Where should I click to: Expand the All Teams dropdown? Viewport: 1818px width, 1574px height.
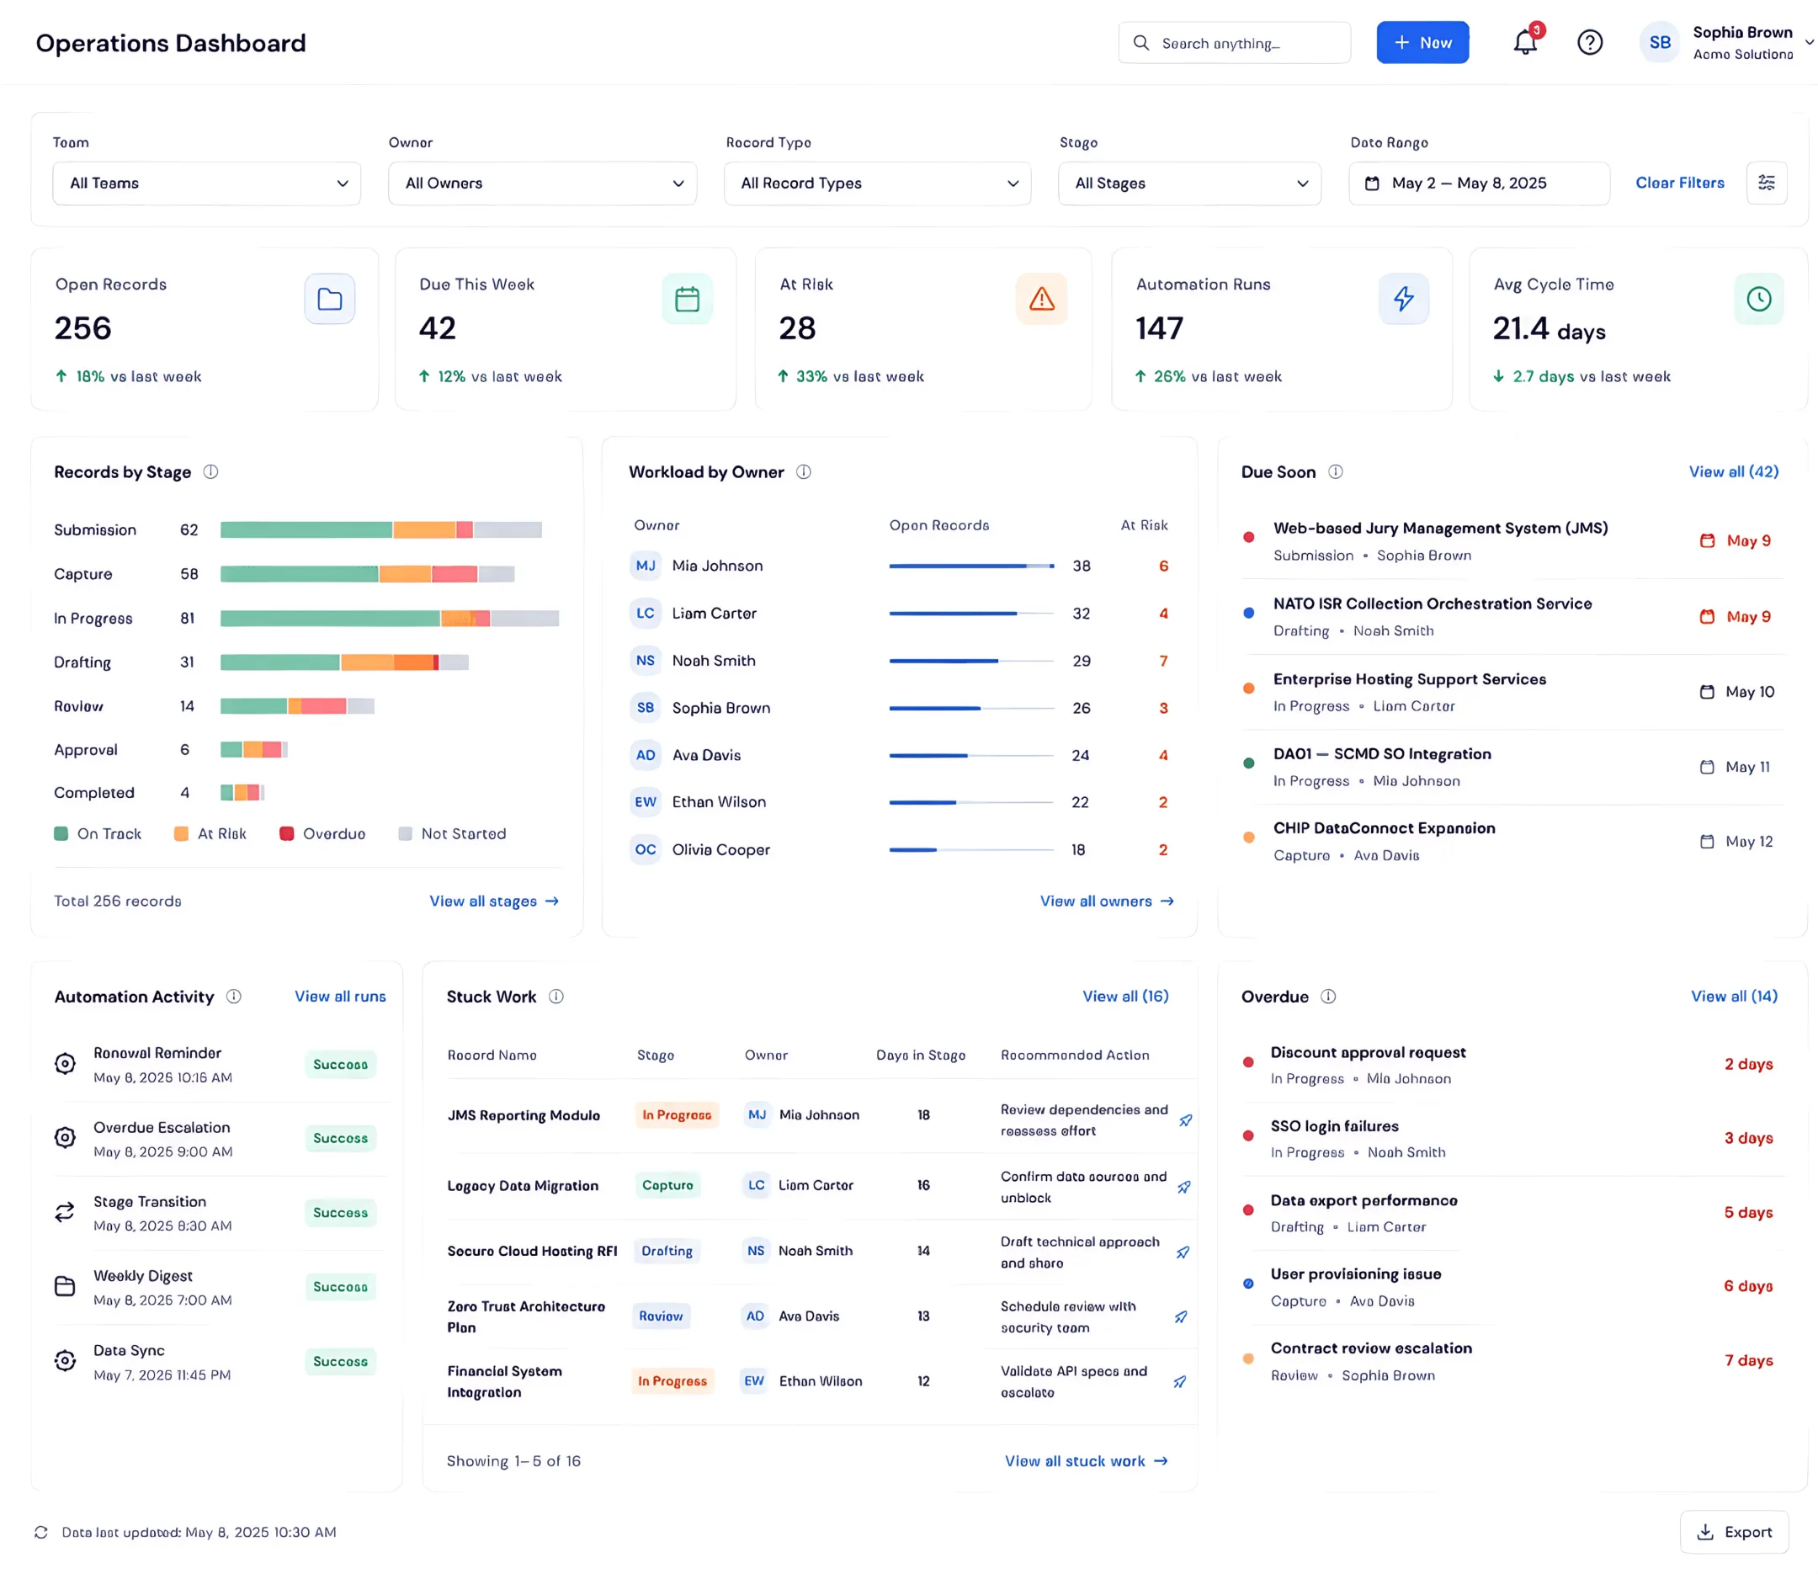click(206, 183)
